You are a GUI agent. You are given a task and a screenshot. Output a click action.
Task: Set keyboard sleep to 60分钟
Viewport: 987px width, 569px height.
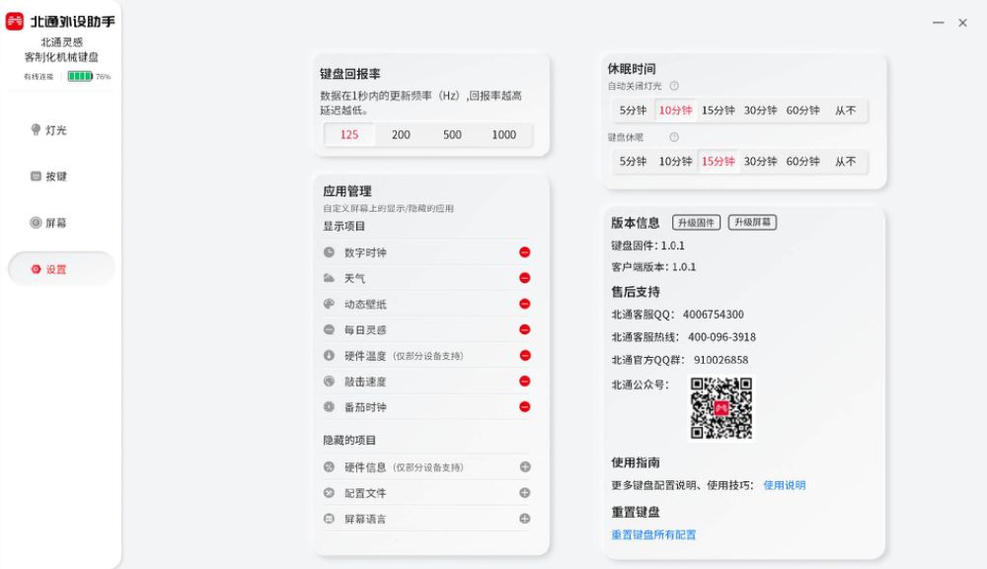802,161
